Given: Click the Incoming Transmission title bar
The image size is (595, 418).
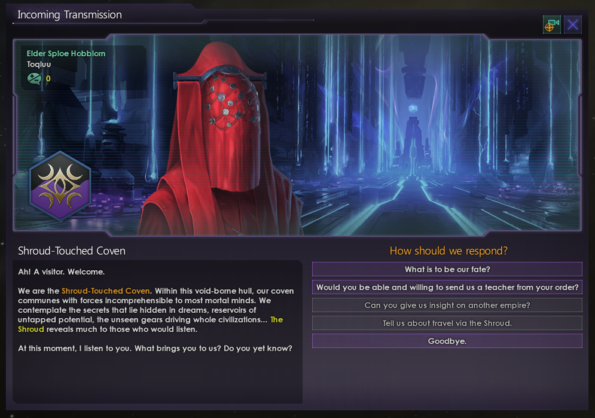Looking at the screenshot, I should pos(70,15).
